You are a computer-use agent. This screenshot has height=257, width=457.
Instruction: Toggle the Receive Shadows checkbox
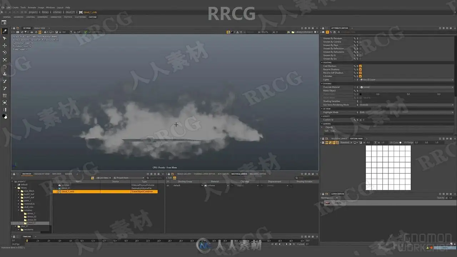click(x=361, y=69)
